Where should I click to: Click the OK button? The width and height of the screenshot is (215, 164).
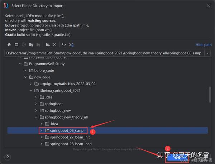177,158
